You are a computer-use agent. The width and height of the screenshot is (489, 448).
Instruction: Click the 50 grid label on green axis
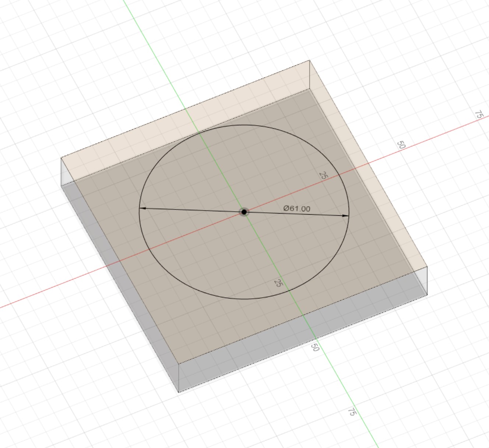pos(314,347)
